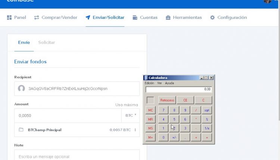280x160 pixels.
Task: Minimize the Calculadora window
Action: [202, 78]
